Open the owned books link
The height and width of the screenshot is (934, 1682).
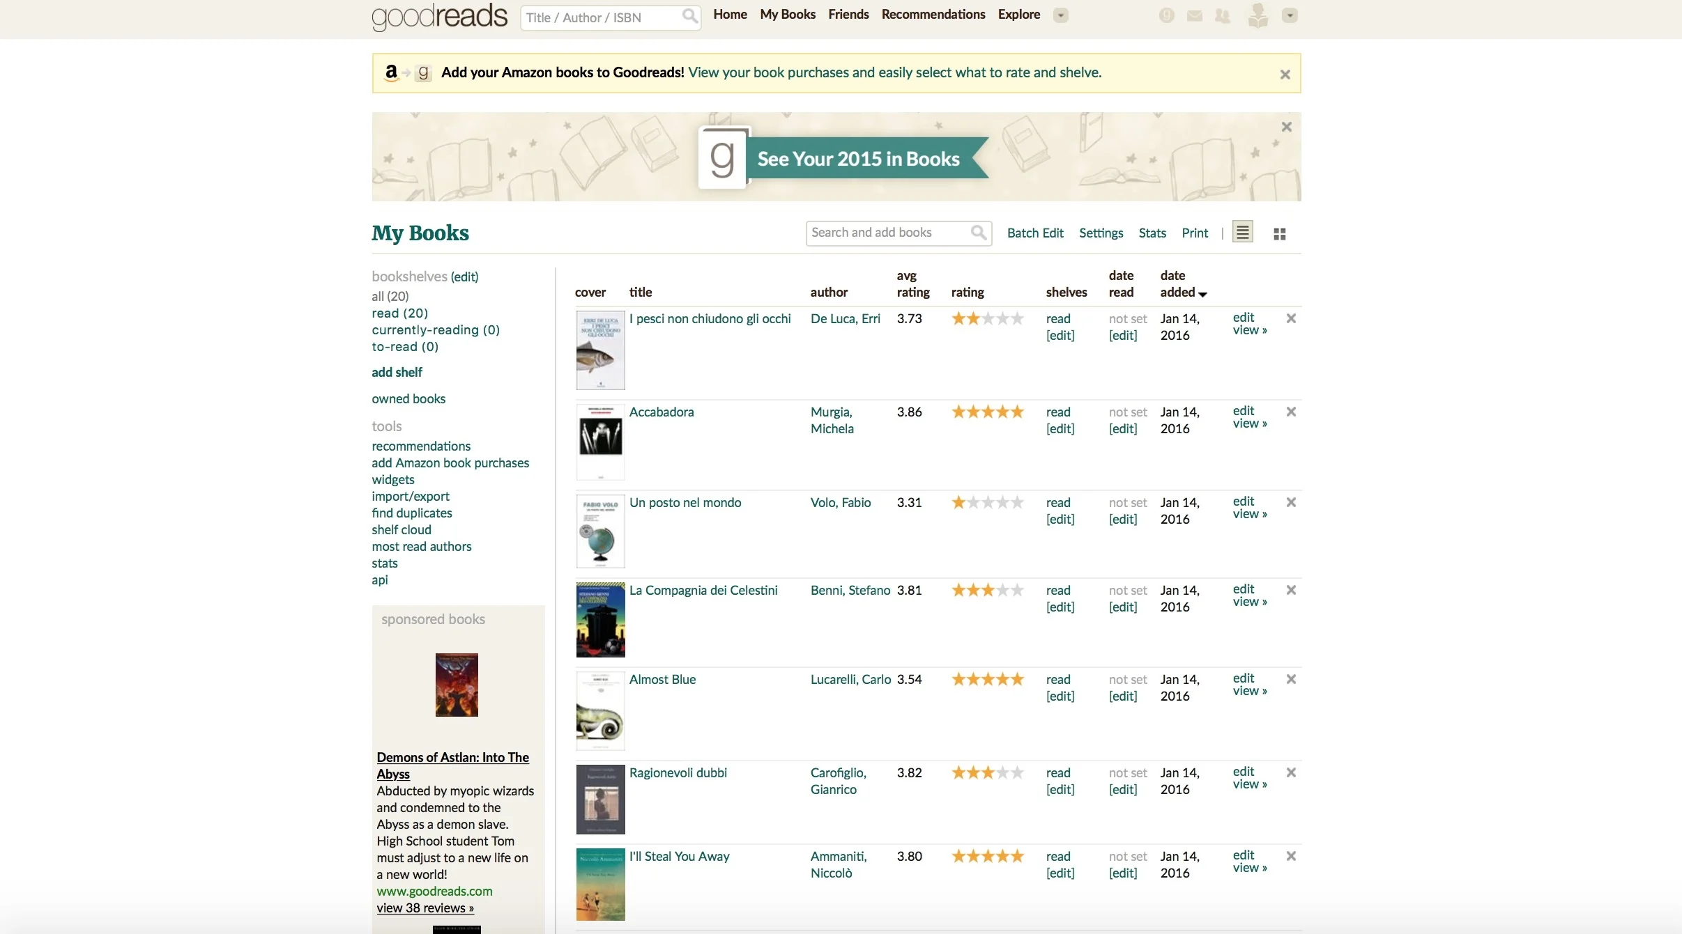pos(408,399)
